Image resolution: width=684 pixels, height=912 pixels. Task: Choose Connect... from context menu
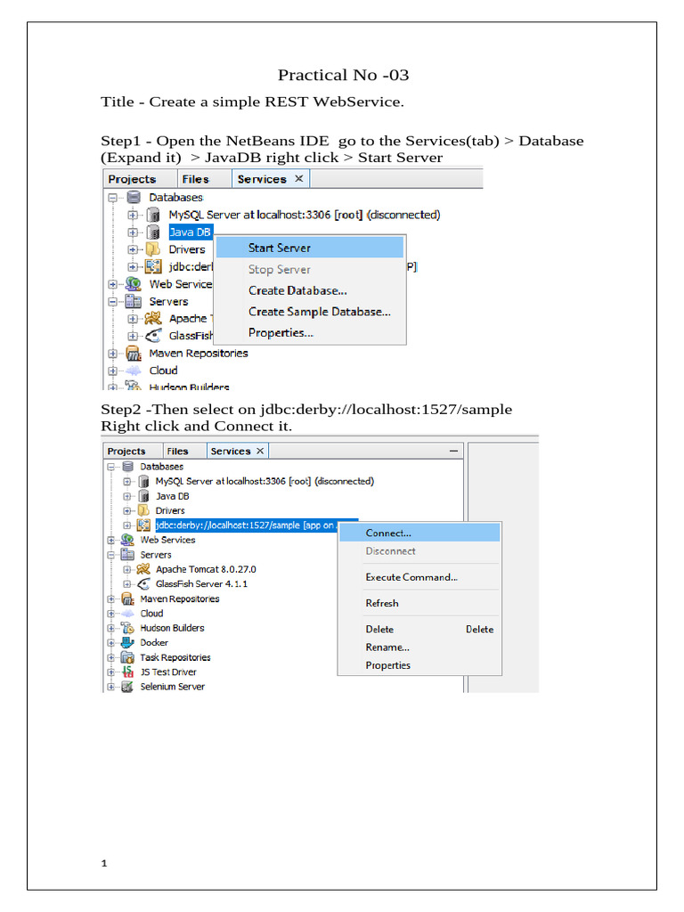(x=419, y=533)
